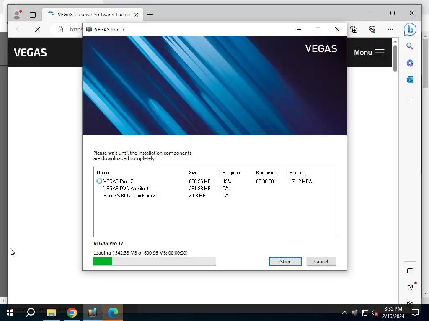Select the Boris FX BCC Lens Flare 3D row
Screen dimensions: 429x321
(x=215, y=196)
